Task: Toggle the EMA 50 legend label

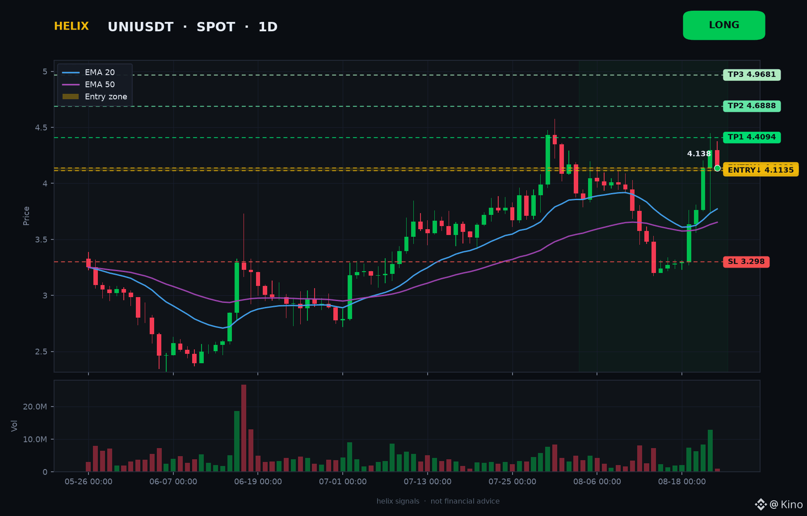Action: click(100, 84)
